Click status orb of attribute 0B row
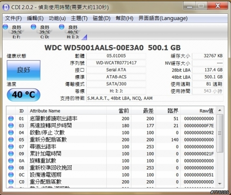This screenshot has height=195, width=231. [x=11, y=168]
